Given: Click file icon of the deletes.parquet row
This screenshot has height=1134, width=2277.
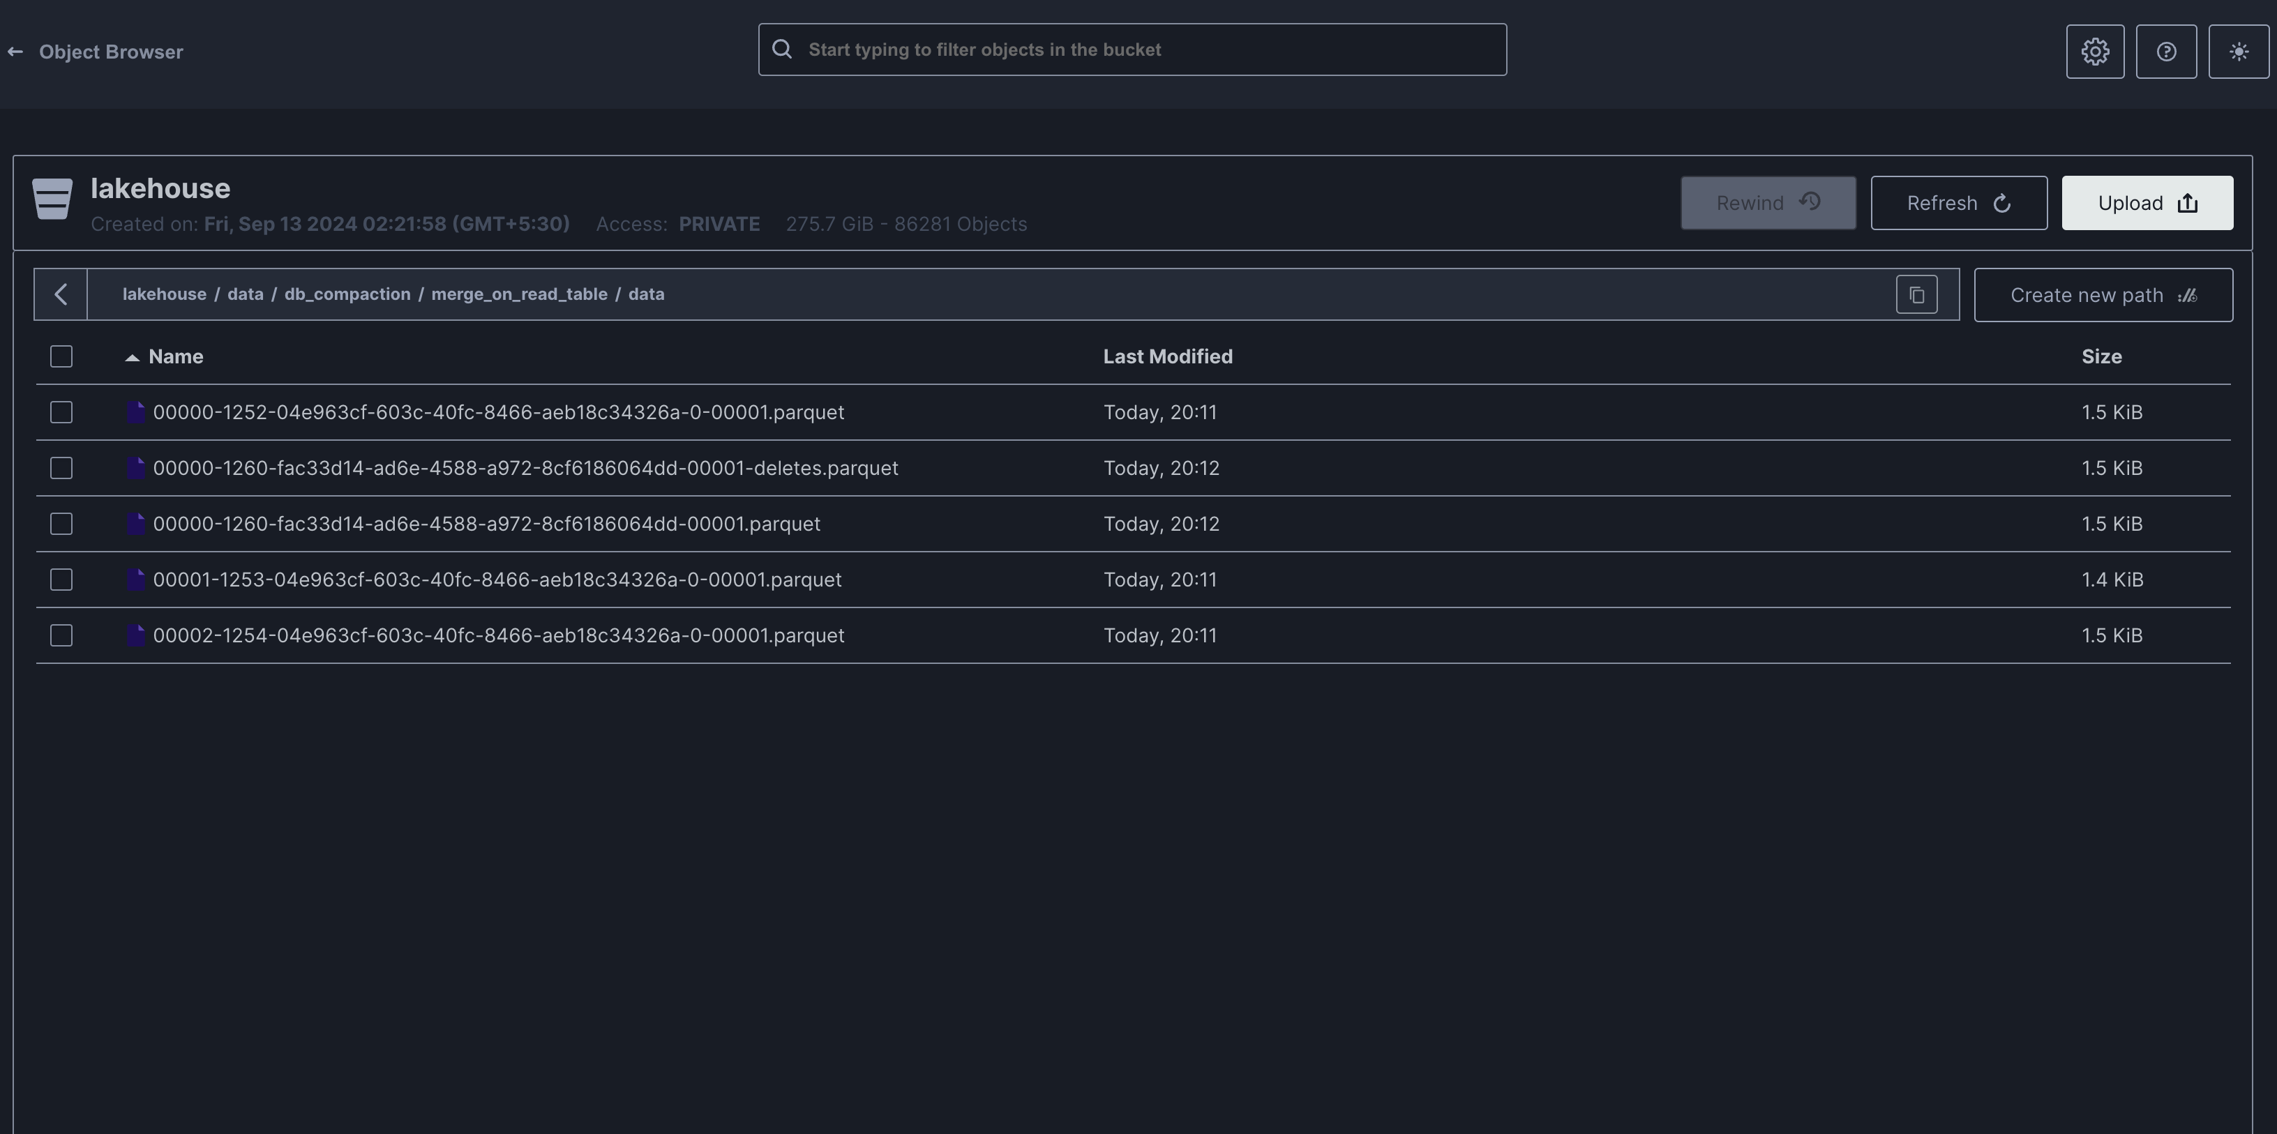Looking at the screenshot, I should [135, 467].
